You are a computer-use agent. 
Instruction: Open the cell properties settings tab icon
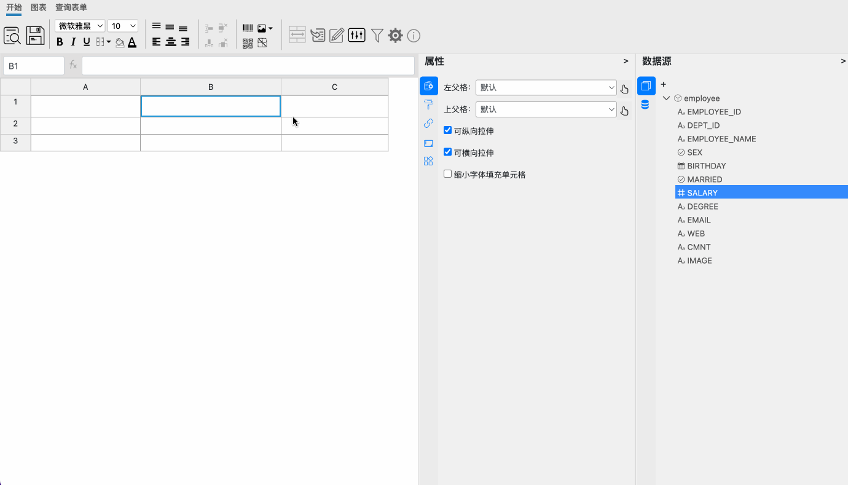pos(429,86)
